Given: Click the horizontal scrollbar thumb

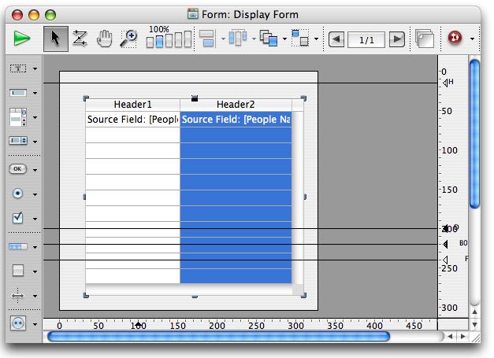Looking at the screenshot, I should coord(218,337).
